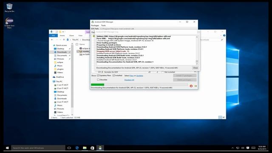Click the Install packages button
Image resolution: width=272 pixels, height=153 pixels.
point(185,76)
